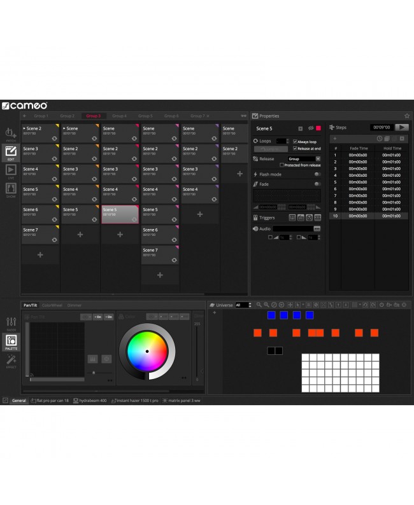Screen dimensions: 414x505
Task: Enable audio fade-in checkbox
Action: tap(270, 237)
